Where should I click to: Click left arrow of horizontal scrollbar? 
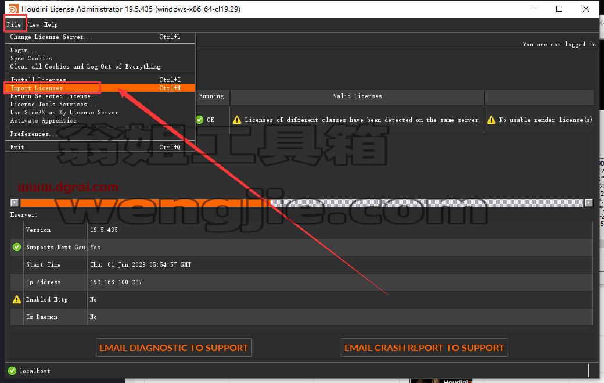pos(15,203)
